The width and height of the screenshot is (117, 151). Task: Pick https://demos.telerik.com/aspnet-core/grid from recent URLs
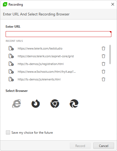46,56
